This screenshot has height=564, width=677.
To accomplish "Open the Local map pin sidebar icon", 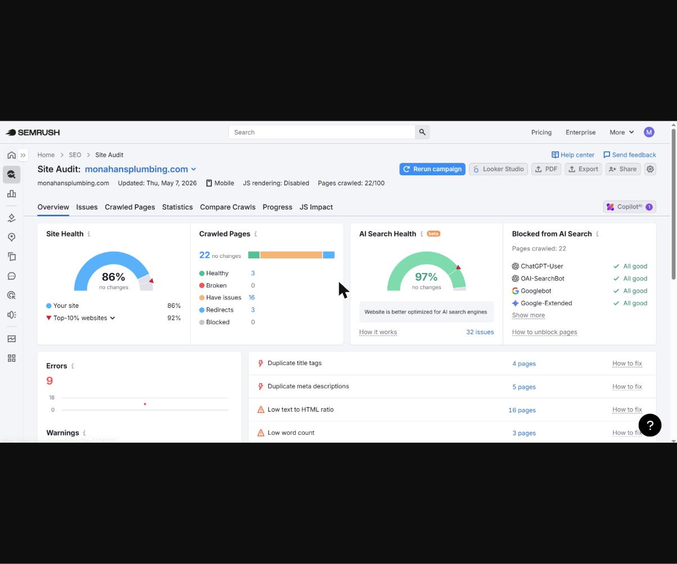I will tap(11, 237).
